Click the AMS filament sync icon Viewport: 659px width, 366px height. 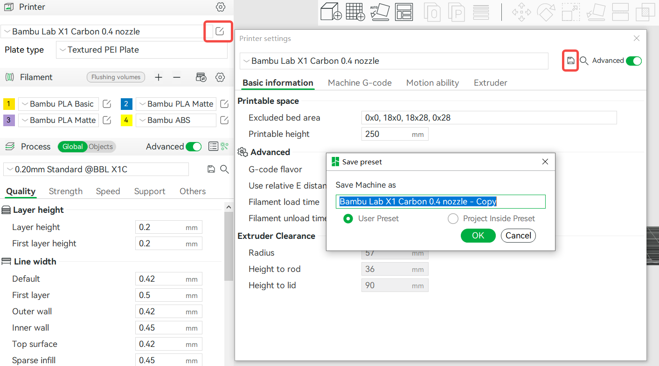(201, 77)
